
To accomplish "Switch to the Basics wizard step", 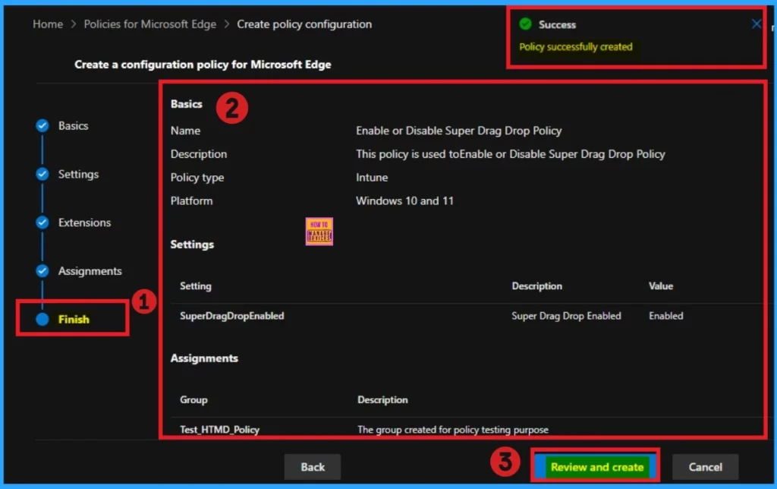I will 74,126.
